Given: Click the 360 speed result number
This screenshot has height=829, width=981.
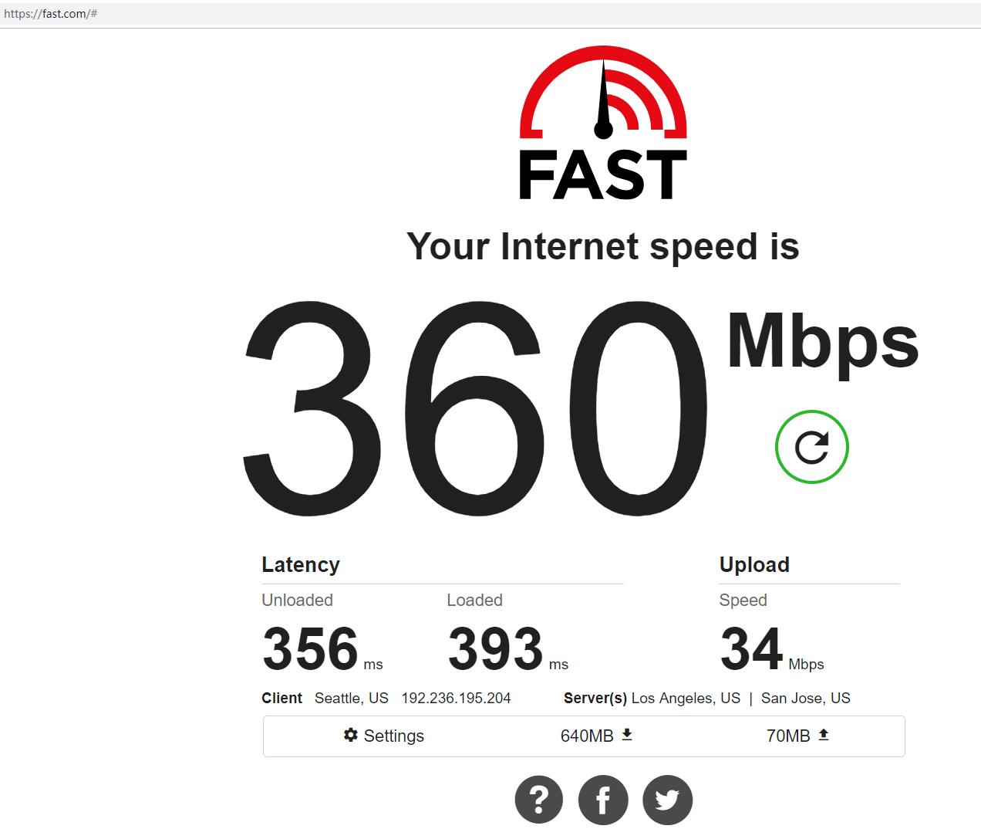Looking at the screenshot, I should pyautogui.click(x=475, y=409).
